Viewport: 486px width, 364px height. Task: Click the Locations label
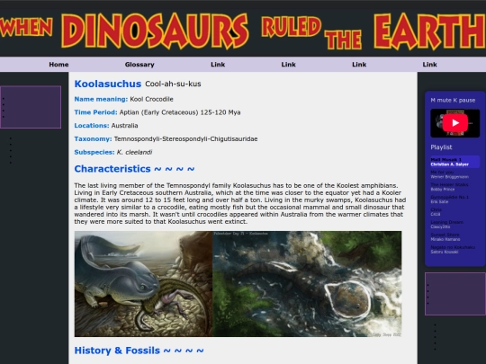pyautogui.click(x=92, y=125)
